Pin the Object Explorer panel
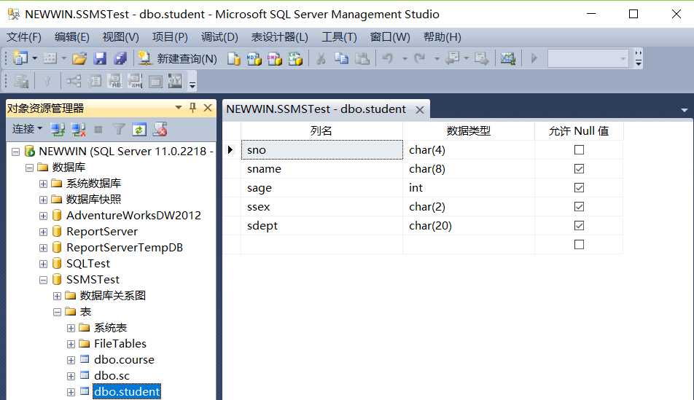 [192, 108]
